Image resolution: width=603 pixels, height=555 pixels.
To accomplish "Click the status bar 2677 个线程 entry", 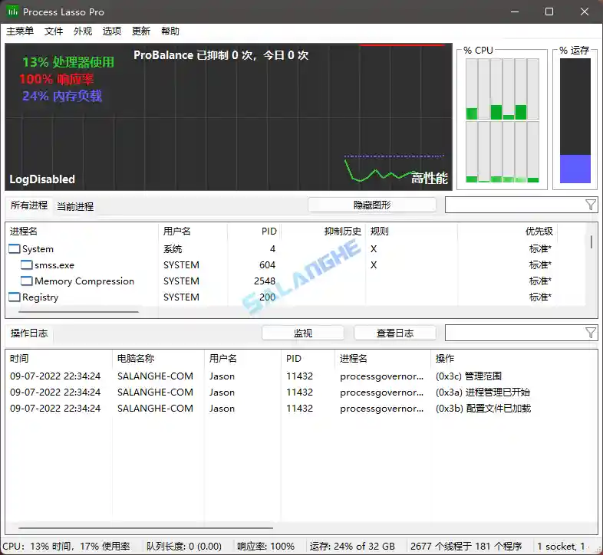I will click(466, 546).
